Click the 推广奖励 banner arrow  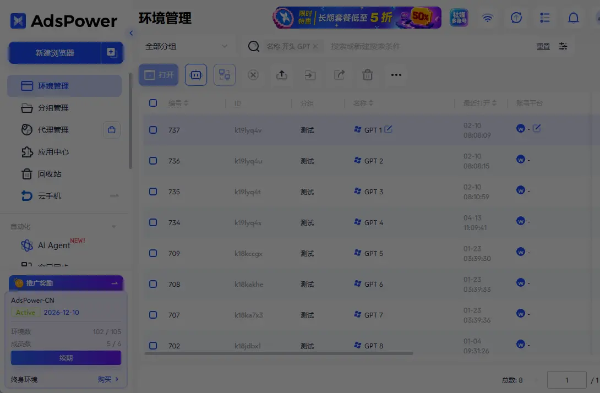coord(114,283)
